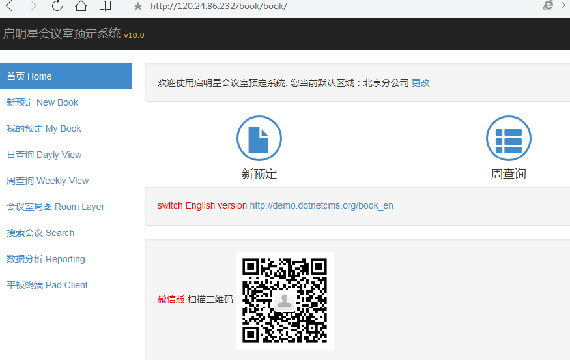Click the WeChat QR code image
The image size is (570, 360).
click(285, 301)
